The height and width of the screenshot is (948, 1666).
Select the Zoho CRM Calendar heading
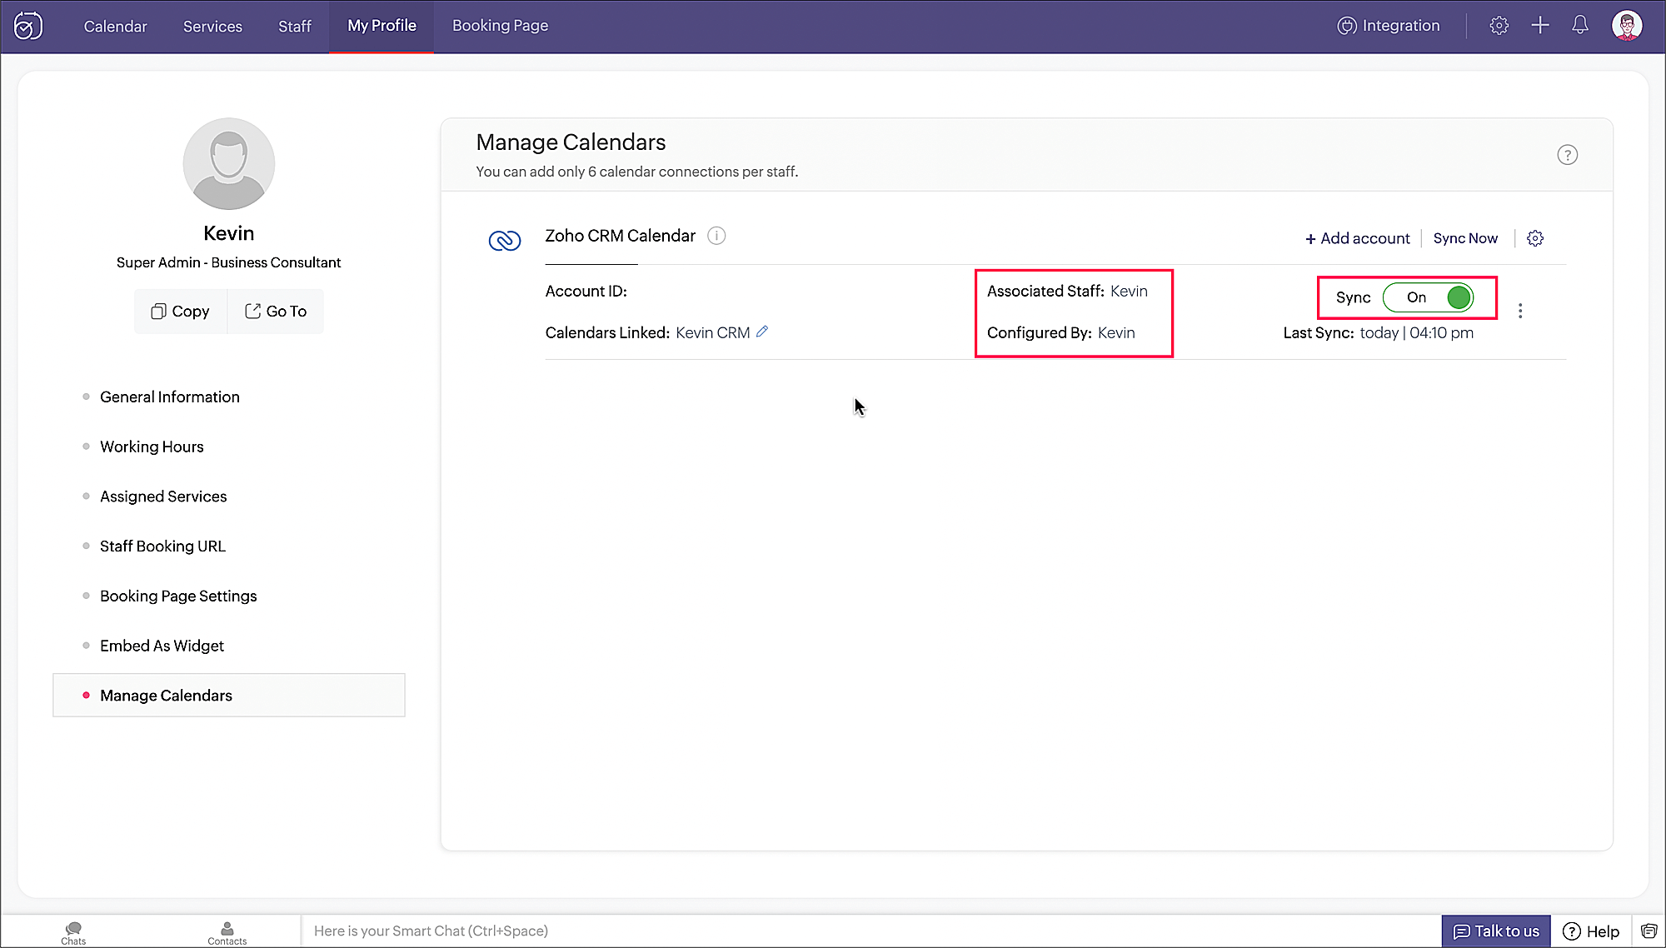[620, 236]
